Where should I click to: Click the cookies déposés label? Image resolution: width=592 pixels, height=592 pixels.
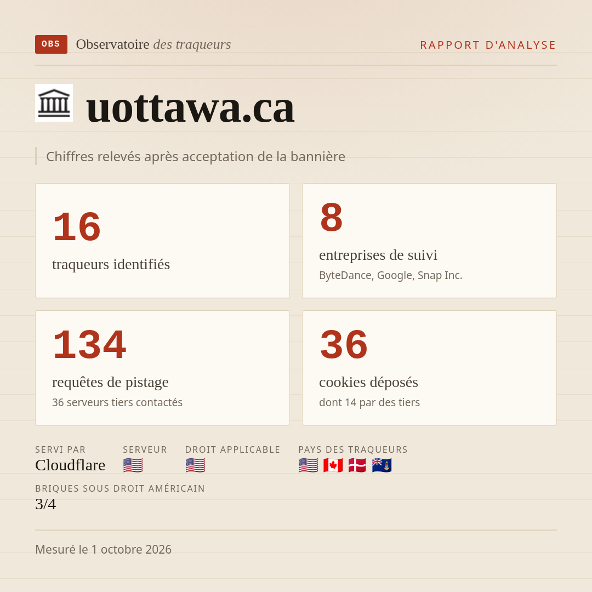pyautogui.click(x=368, y=382)
